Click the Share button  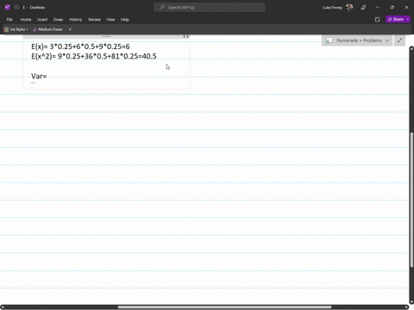tap(396, 19)
